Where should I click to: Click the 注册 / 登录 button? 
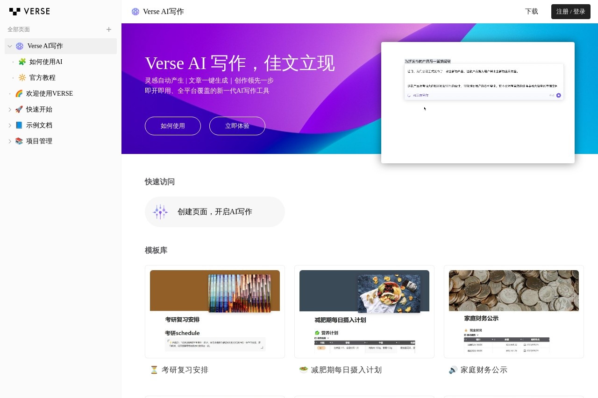click(571, 12)
